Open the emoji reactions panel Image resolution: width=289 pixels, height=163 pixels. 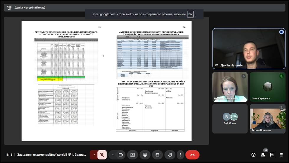click(x=145, y=155)
